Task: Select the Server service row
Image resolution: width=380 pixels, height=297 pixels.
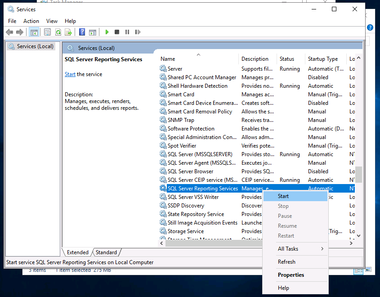Action: pyautogui.click(x=257, y=68)
